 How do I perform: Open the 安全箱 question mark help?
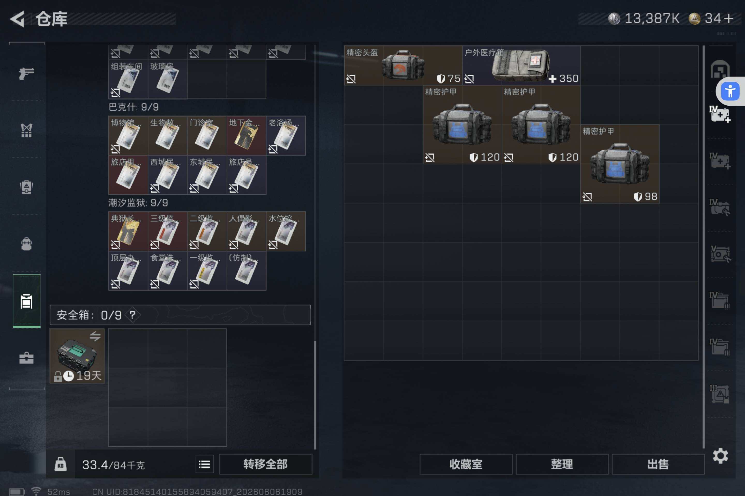(x=132, y=315)
